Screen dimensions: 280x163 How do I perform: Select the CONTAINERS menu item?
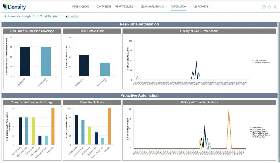(x=104, y=7)
